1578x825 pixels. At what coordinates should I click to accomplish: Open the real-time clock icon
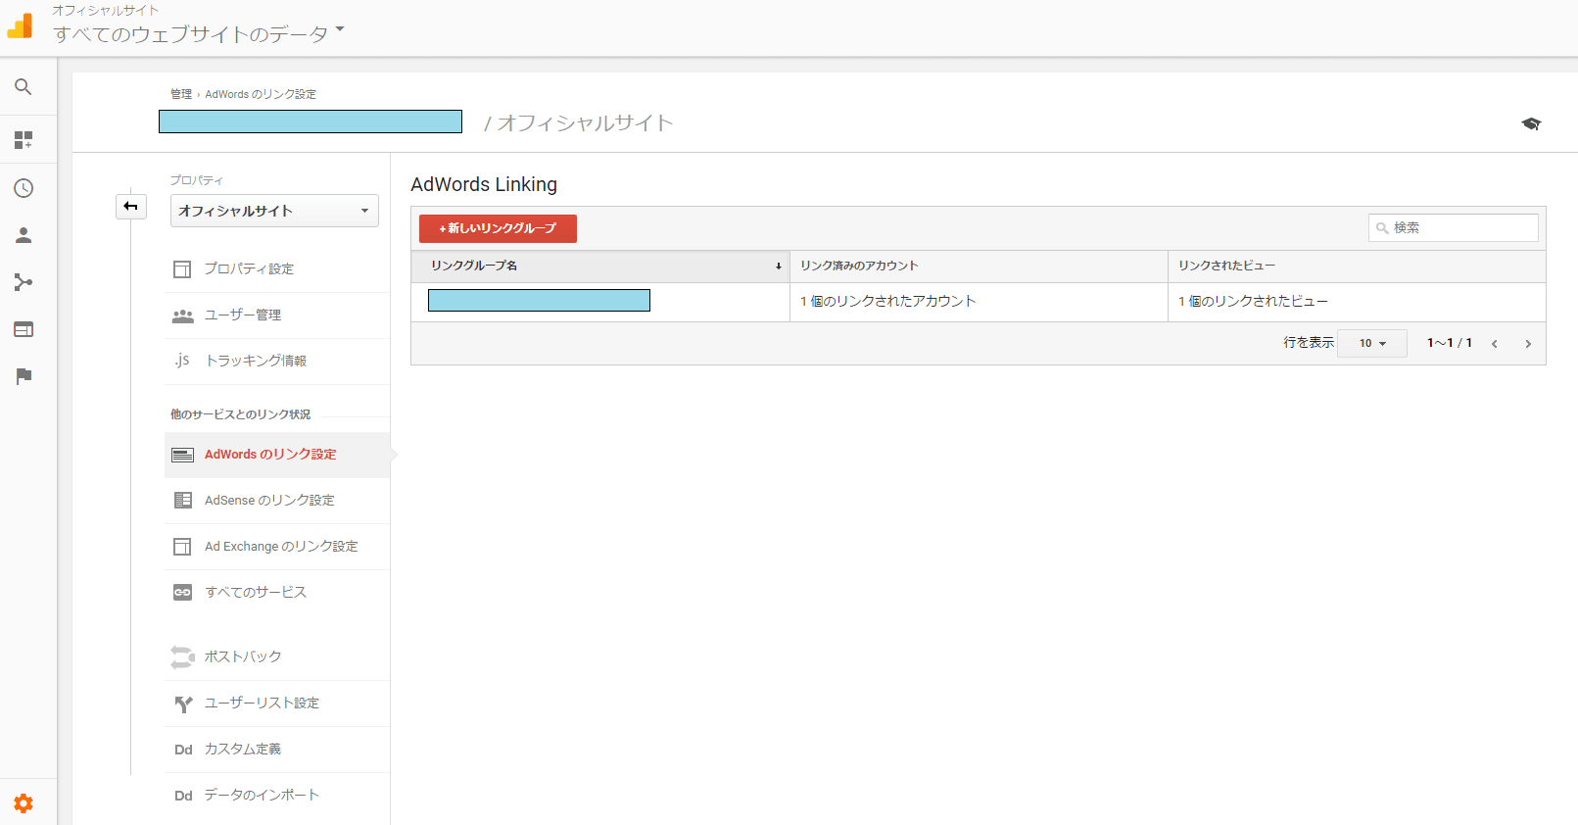tap(24, 188)
